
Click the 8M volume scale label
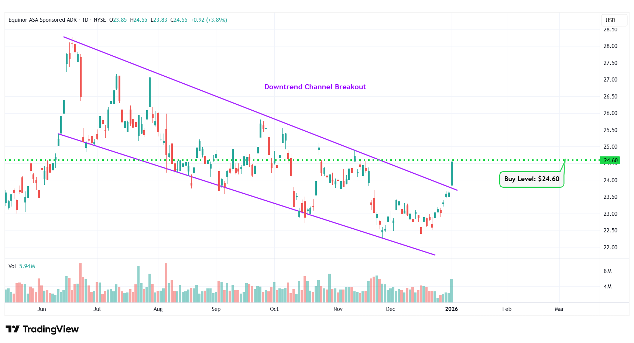coord(607,271)
